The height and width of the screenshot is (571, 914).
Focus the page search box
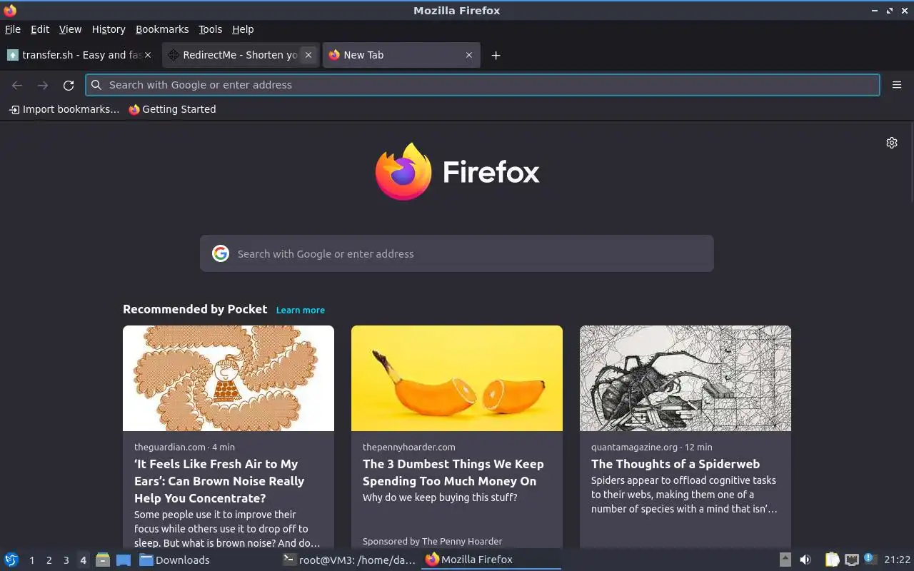coord(457,253)
